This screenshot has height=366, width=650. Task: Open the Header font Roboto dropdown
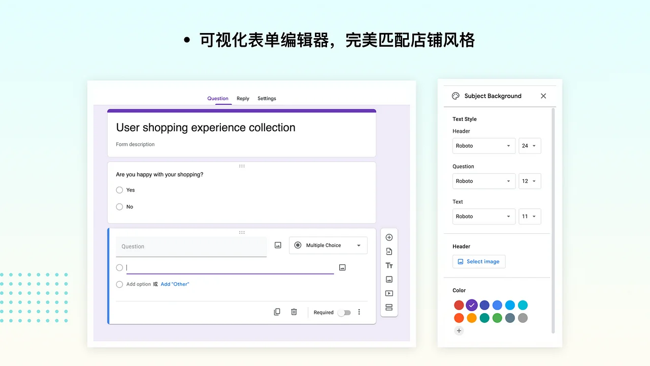[x=484, y=145]
